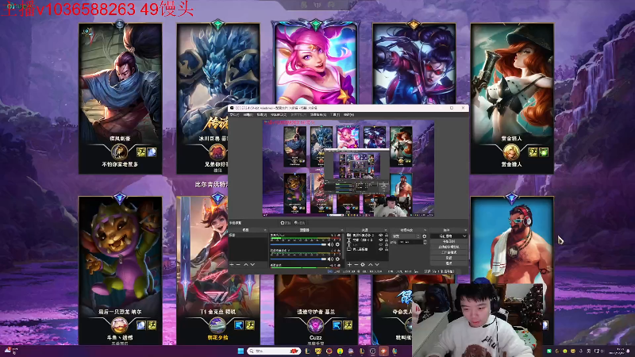This screenshot has width=635, height=357.
Task: Click Start Virtual Camera in OBS Controls
Action: click(449, 247)
